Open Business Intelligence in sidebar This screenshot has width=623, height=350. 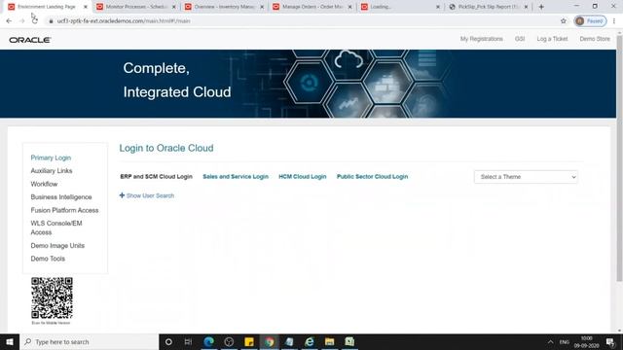point(61,197)
